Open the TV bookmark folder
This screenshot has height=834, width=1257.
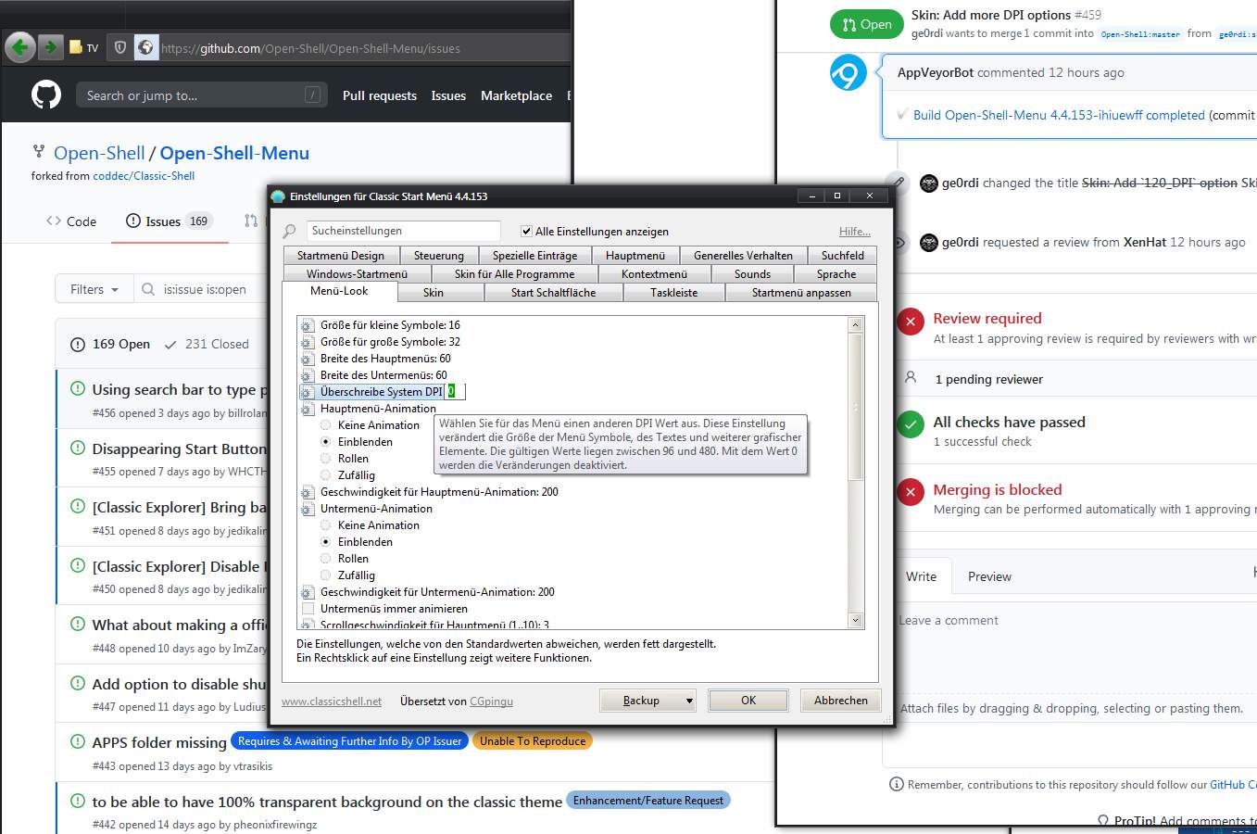[x=83, y=48]
